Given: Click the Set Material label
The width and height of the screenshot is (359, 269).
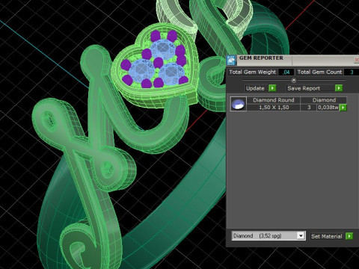Looking at the screenshot, I should pyautogui.click(x=326, y=236).
